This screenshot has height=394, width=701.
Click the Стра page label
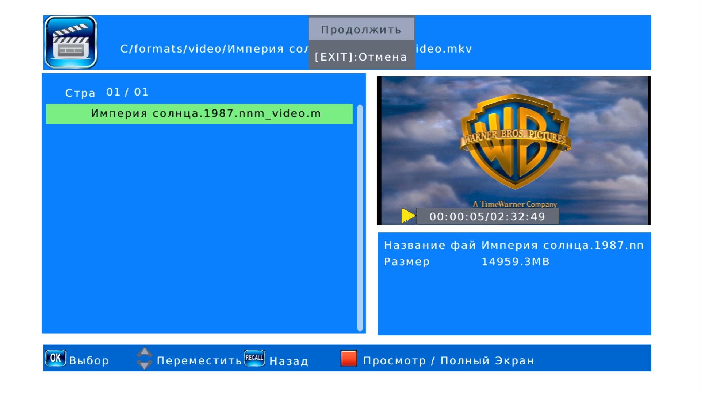[x=80, y=93]
